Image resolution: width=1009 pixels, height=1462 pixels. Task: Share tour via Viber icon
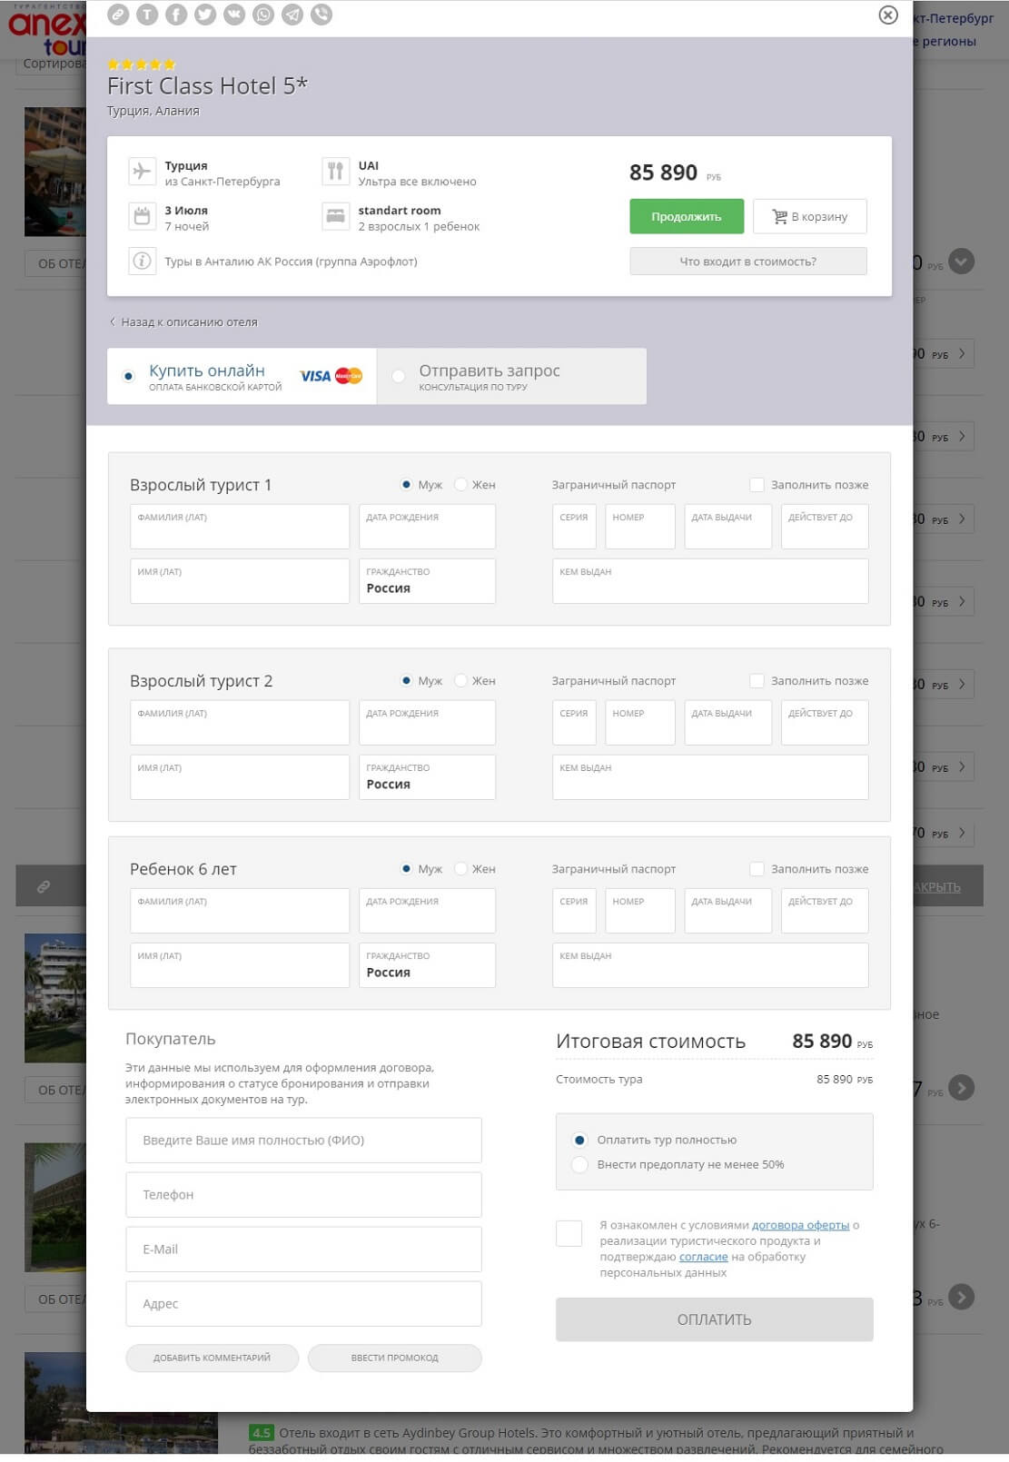[x=321, y=15]
